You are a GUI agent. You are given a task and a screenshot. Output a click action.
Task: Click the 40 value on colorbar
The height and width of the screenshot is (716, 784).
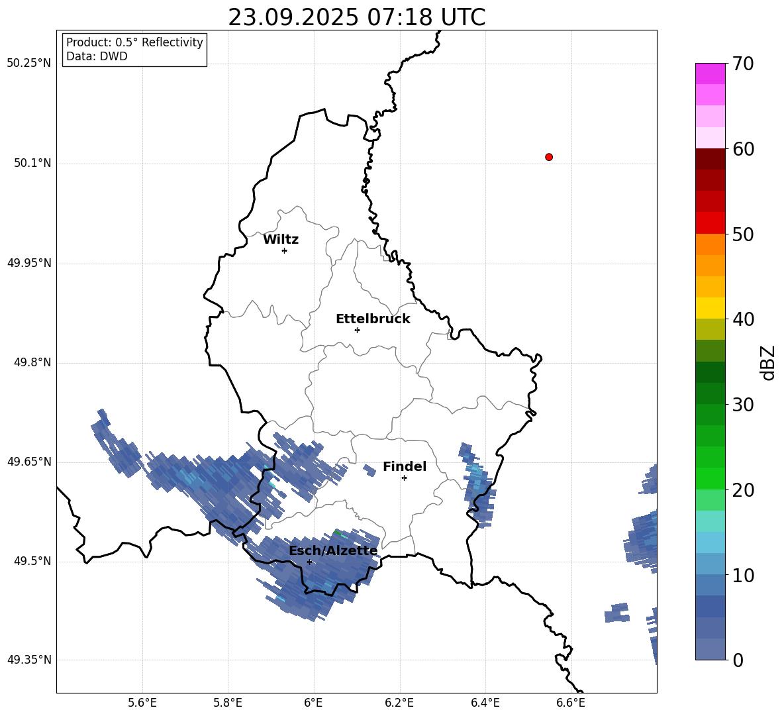click(x=743, y=319)
